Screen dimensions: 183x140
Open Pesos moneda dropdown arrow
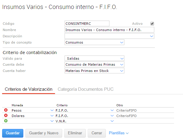point(52,110)
